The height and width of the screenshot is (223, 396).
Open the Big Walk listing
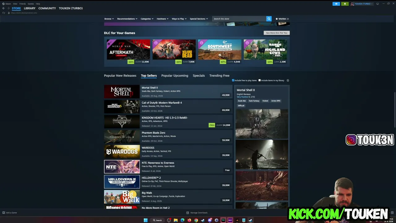168,197
